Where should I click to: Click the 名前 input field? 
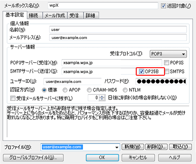click(118, 30)
